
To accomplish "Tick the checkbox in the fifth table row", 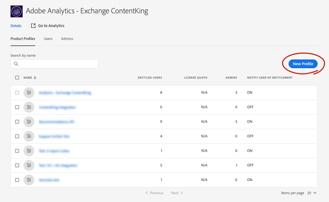I will 17,151.
